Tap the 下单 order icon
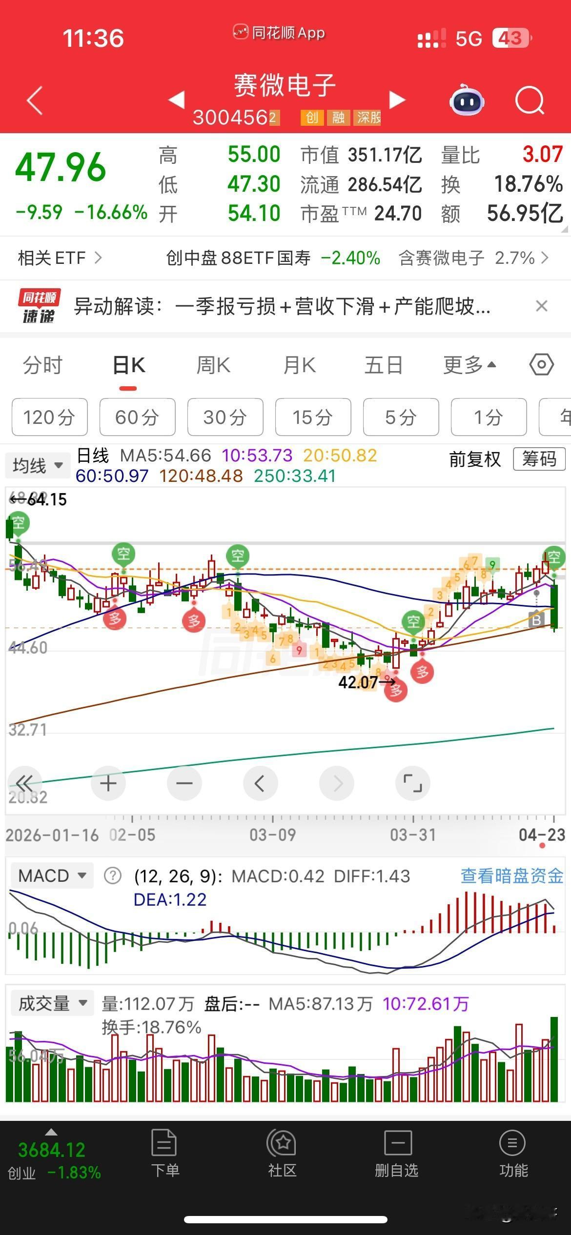Image resolution: width=571 pixels, height=1235 pixels. 164,1153
